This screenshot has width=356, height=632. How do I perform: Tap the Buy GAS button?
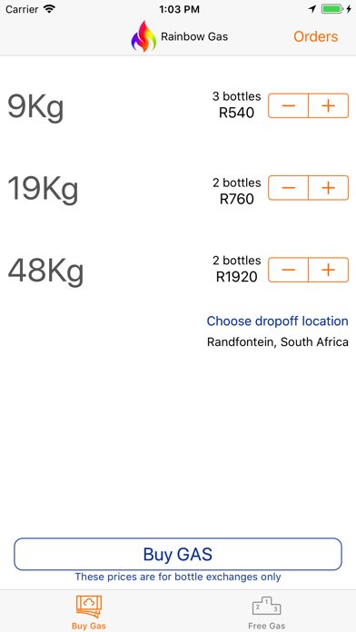click(178, 554)
